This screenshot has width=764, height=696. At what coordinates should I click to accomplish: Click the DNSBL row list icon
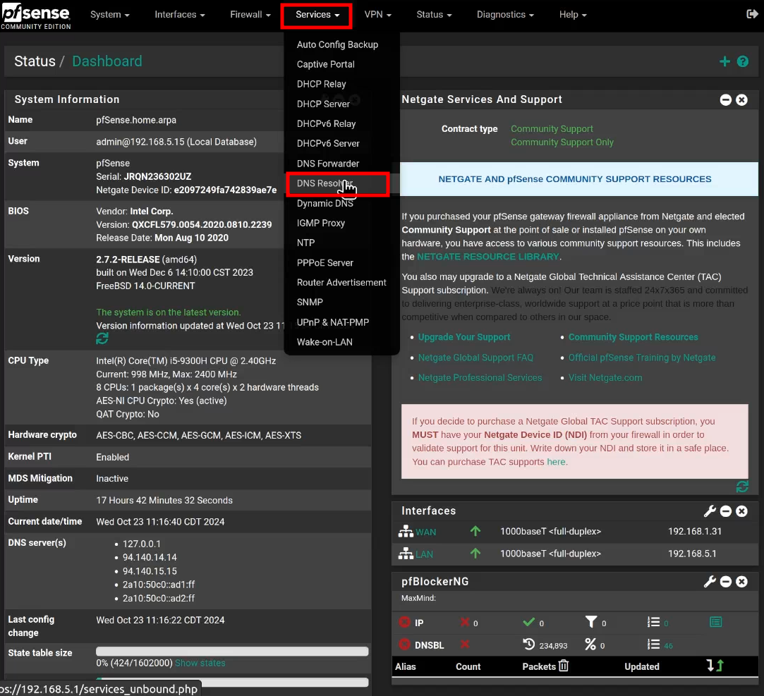pyautogui.click(x=653, y=645)
